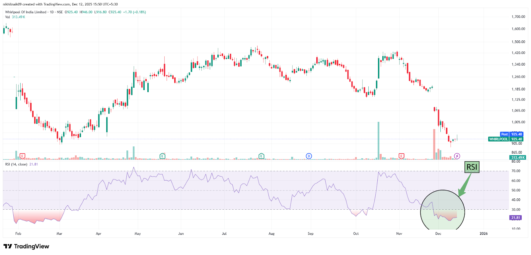This screenshot has height=255, width=531.
Task: Select the green RSI callout label
Action: pos(472,167)
